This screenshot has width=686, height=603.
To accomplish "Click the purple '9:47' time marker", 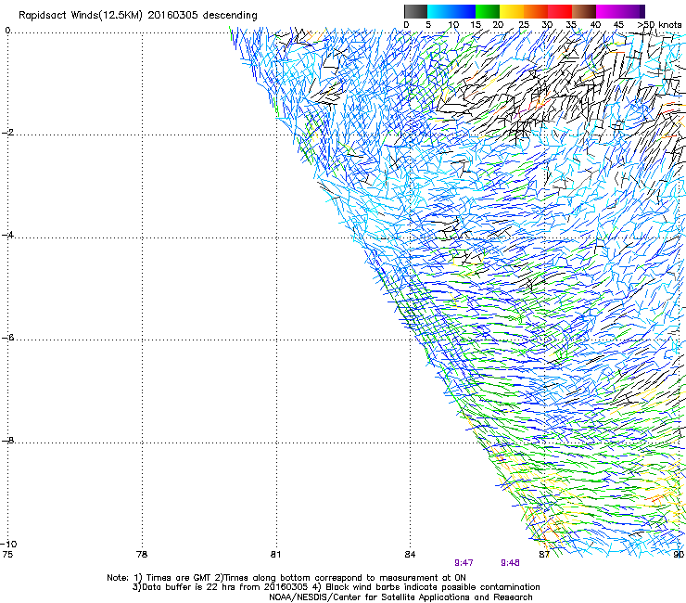I will click(x=464, y=563).
